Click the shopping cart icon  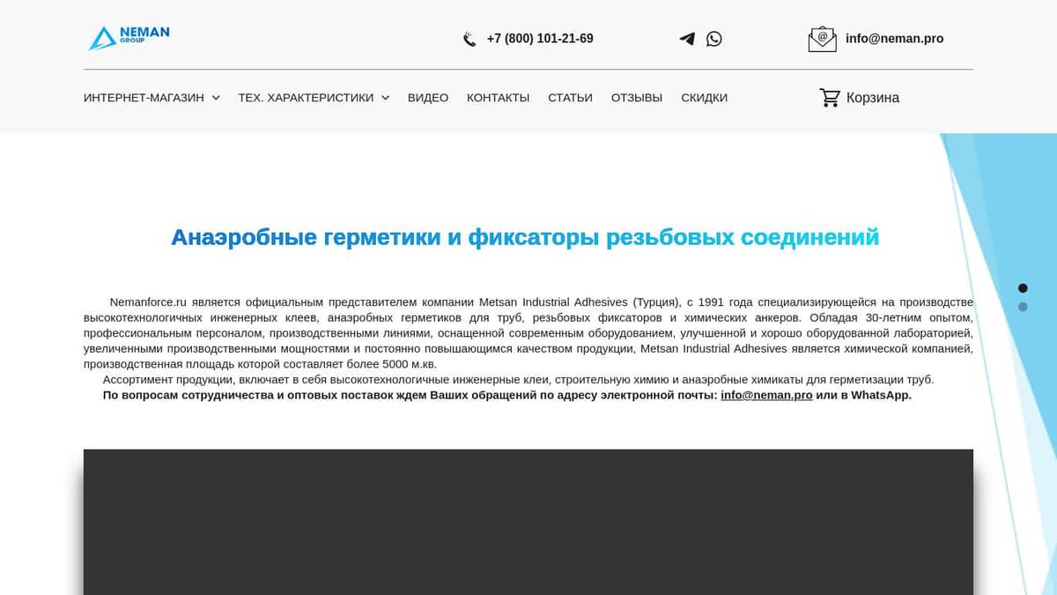(830, 98)
